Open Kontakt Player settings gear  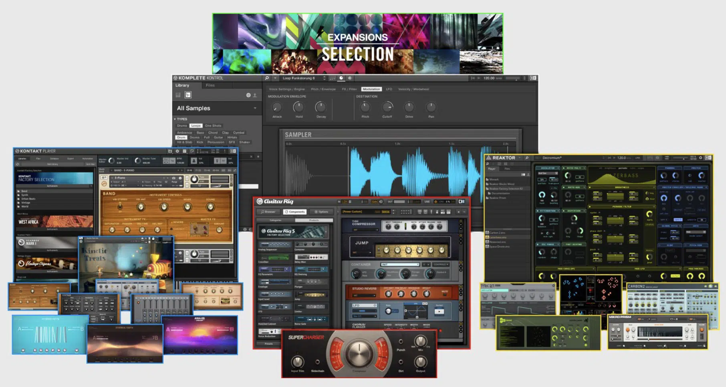point(177,151)
